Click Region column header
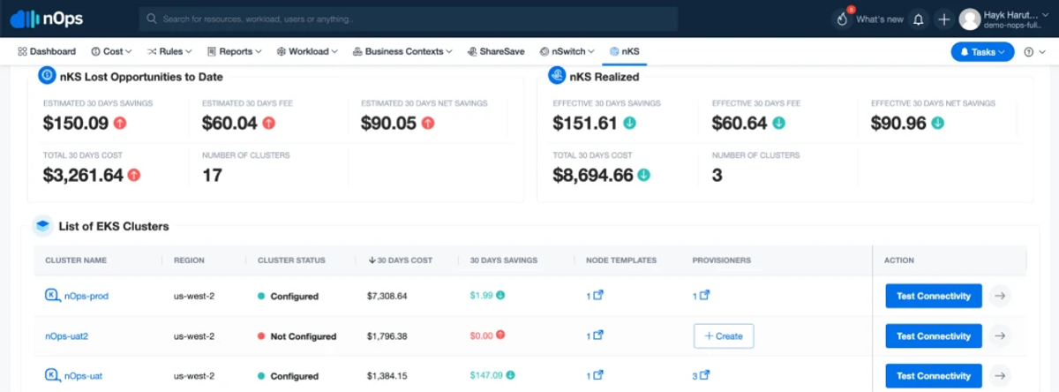 pos(190,260)
